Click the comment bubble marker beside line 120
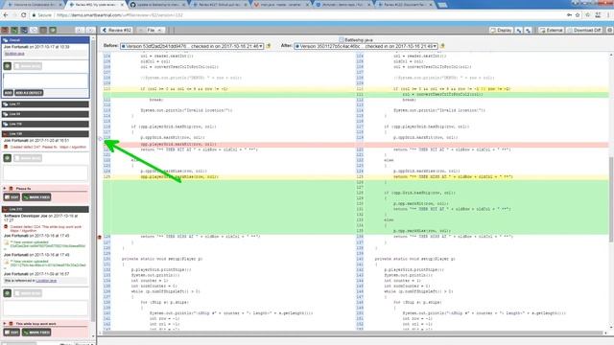This screenshot has height=345, width=614. pos(100,138)
